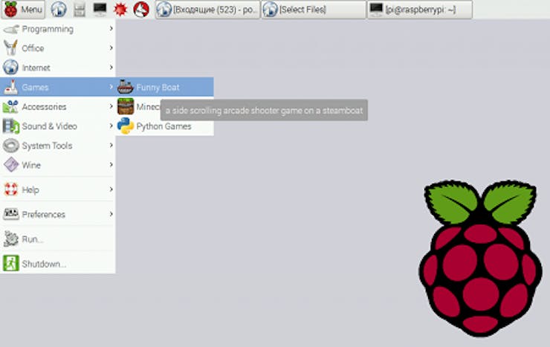
Task: Open the file manager launcher in taskbar
Action: click(x=80, y=10)
